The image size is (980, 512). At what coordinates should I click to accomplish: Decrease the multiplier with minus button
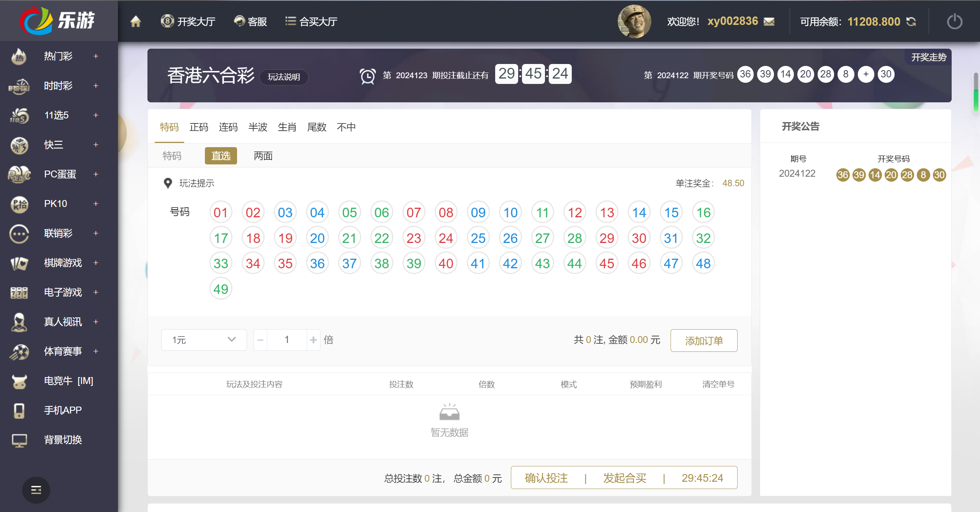260,340
